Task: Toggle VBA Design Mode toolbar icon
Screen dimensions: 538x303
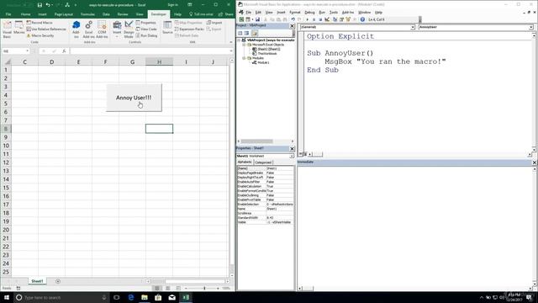Action: pos(327,19)
